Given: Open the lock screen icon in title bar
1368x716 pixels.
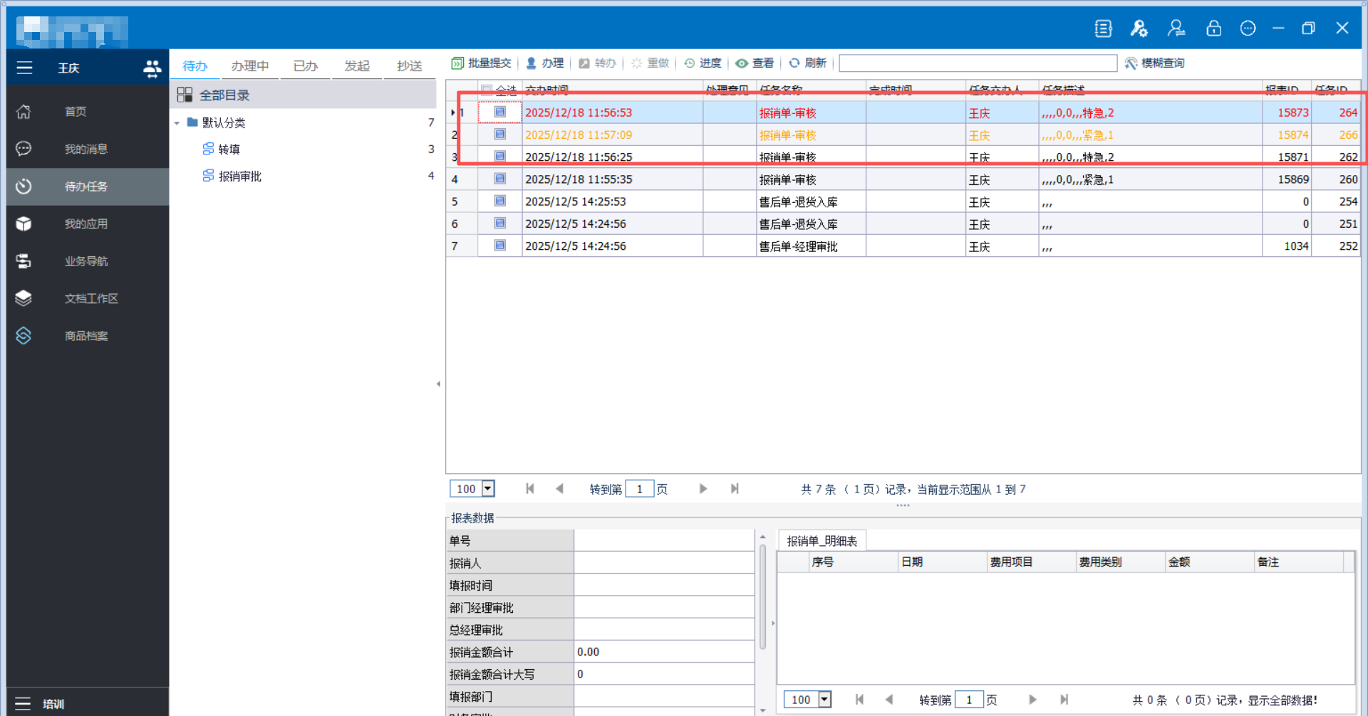Looking at the screenshot, I should pos(1213,28).
